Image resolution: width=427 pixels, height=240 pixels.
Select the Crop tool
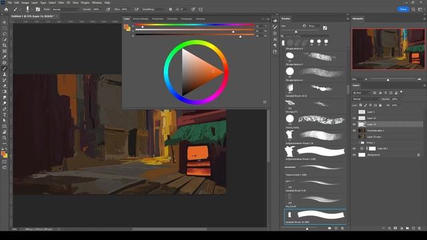(5, 45)
